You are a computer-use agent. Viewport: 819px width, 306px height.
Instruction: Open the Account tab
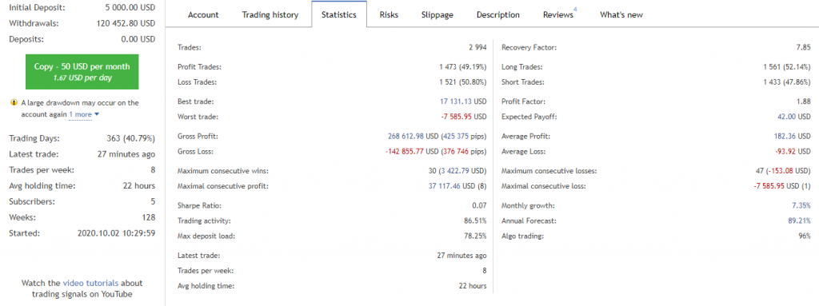(x=203, y=14)
